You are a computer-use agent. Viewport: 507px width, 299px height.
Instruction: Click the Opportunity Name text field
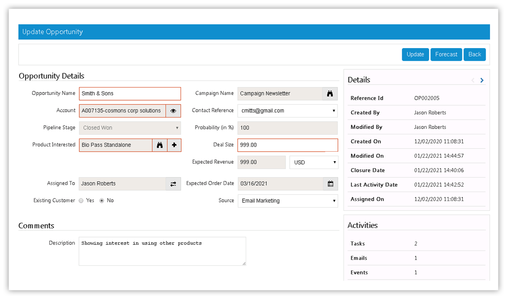pyautogui.click(x=130, y=94)
